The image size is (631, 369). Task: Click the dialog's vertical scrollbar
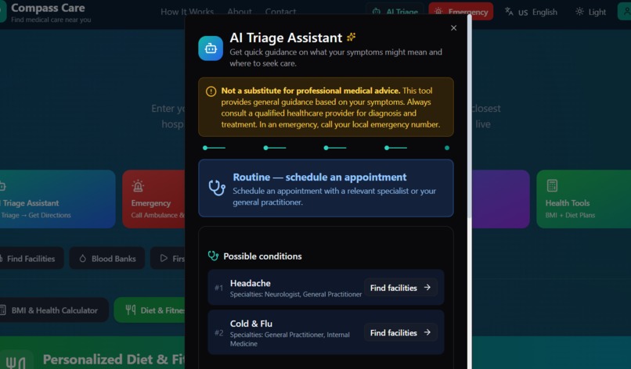coord(469,116)
